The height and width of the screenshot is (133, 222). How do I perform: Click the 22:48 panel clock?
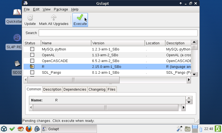[x=209, y=129]
